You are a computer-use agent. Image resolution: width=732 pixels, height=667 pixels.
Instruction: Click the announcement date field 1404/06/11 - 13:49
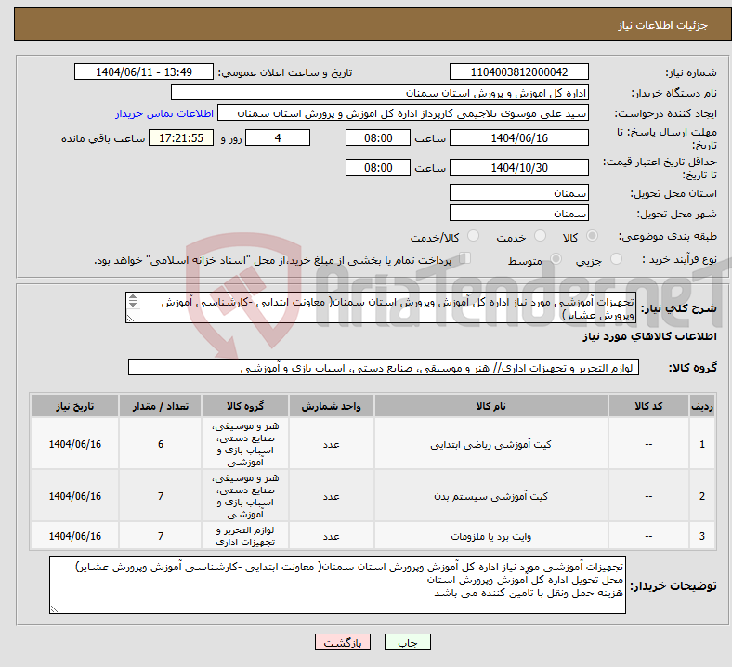pyautogui.click(x=144, y=72)
